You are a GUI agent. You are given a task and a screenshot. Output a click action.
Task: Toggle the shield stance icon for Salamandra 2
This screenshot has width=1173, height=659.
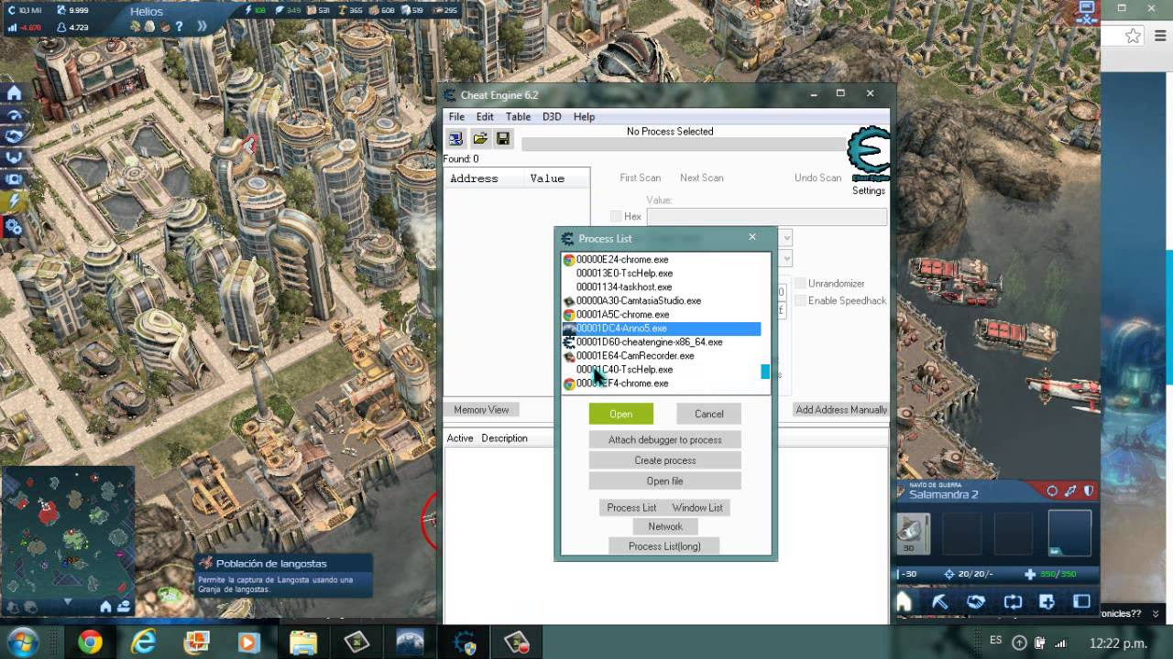pyautogui.click(x=1089, y=492)
